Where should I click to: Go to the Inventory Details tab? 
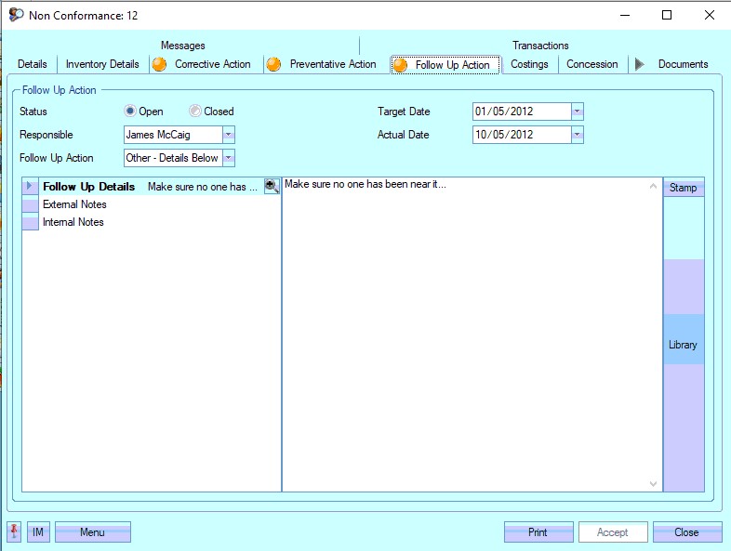pyautogui.click(x=102, y=64)
